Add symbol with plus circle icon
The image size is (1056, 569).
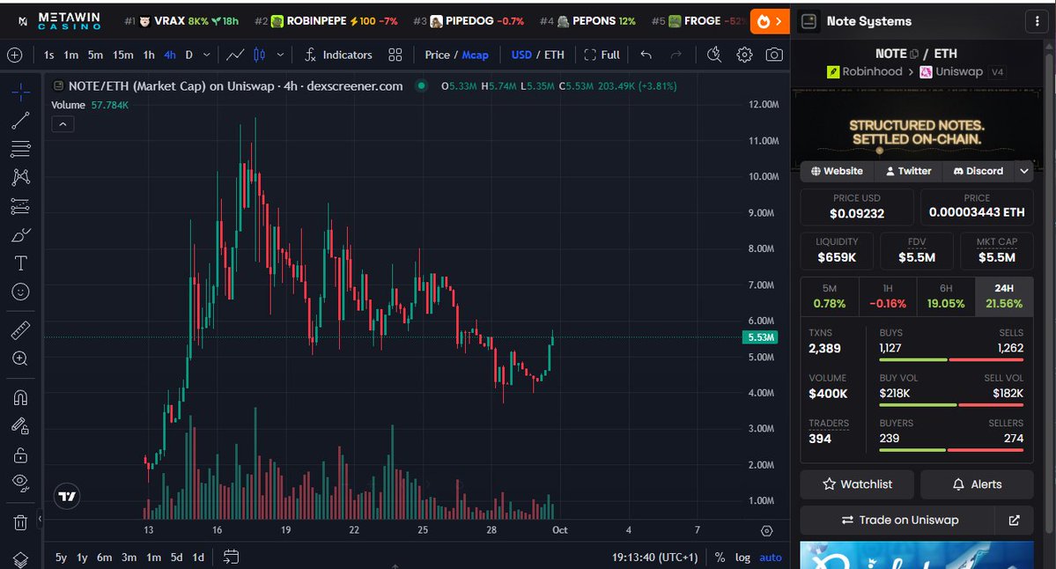click(x=14, y=55)
